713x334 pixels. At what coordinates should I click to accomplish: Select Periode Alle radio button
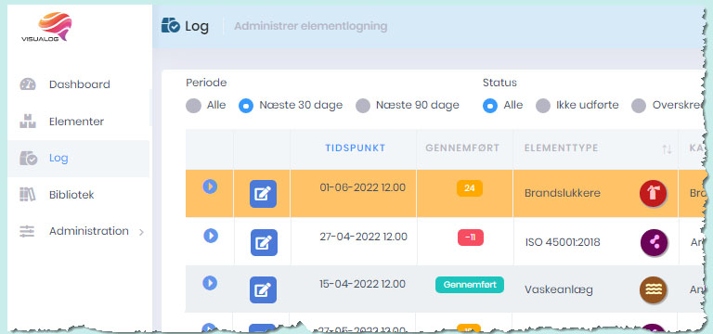point(193,106)
